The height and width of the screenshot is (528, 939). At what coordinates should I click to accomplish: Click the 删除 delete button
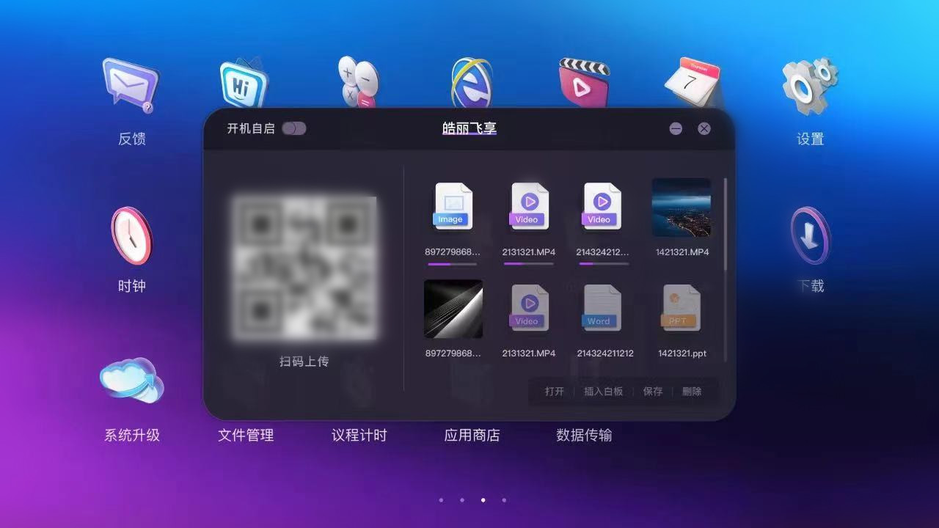pos(692,392)
